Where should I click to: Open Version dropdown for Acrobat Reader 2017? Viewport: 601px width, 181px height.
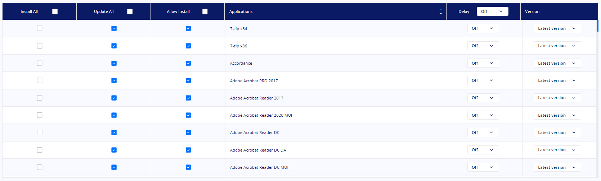(x=557, y=98)
